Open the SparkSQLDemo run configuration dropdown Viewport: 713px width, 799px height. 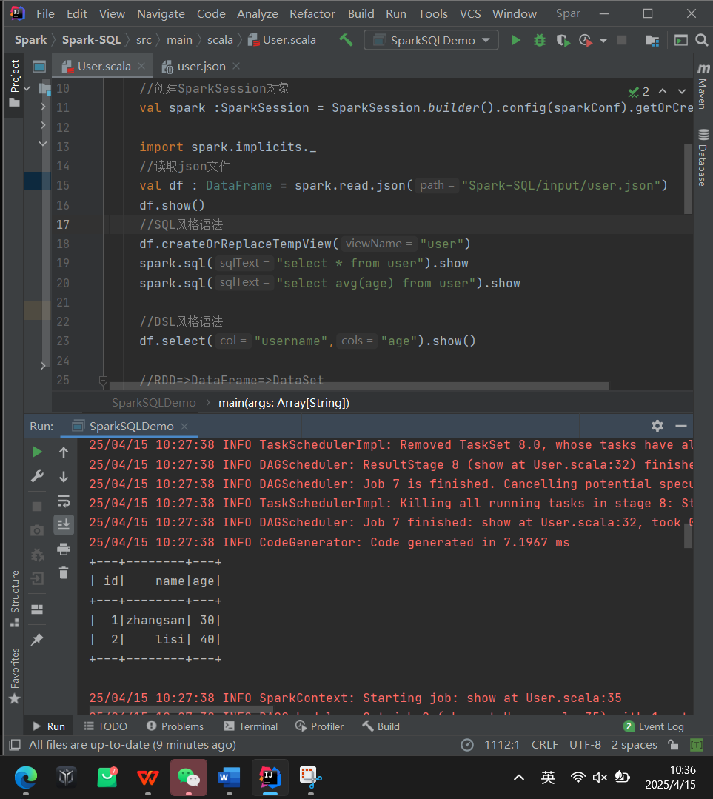[431, 40]
